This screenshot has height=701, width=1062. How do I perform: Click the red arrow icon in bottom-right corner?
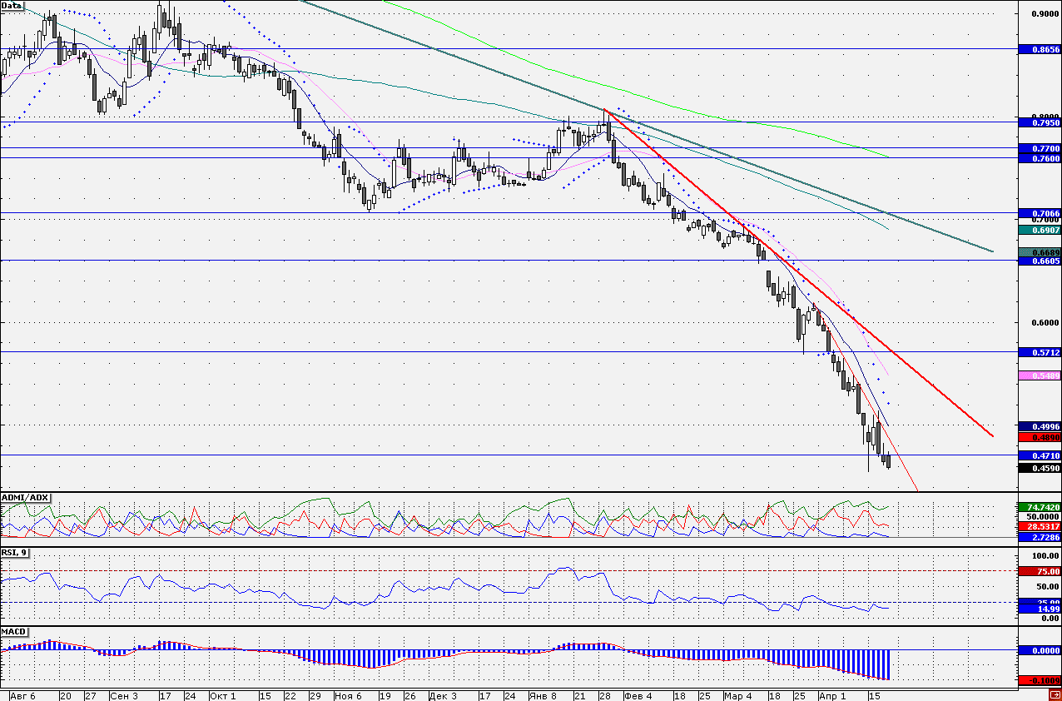tap(1055, 695)
